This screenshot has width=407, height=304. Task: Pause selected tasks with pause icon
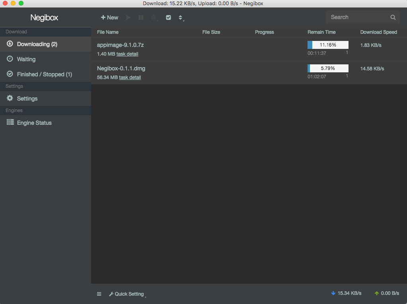[141, 17]
